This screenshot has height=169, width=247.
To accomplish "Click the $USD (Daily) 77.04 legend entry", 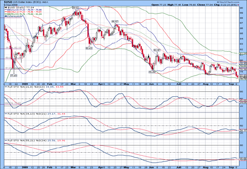I will tap(21, 8).
